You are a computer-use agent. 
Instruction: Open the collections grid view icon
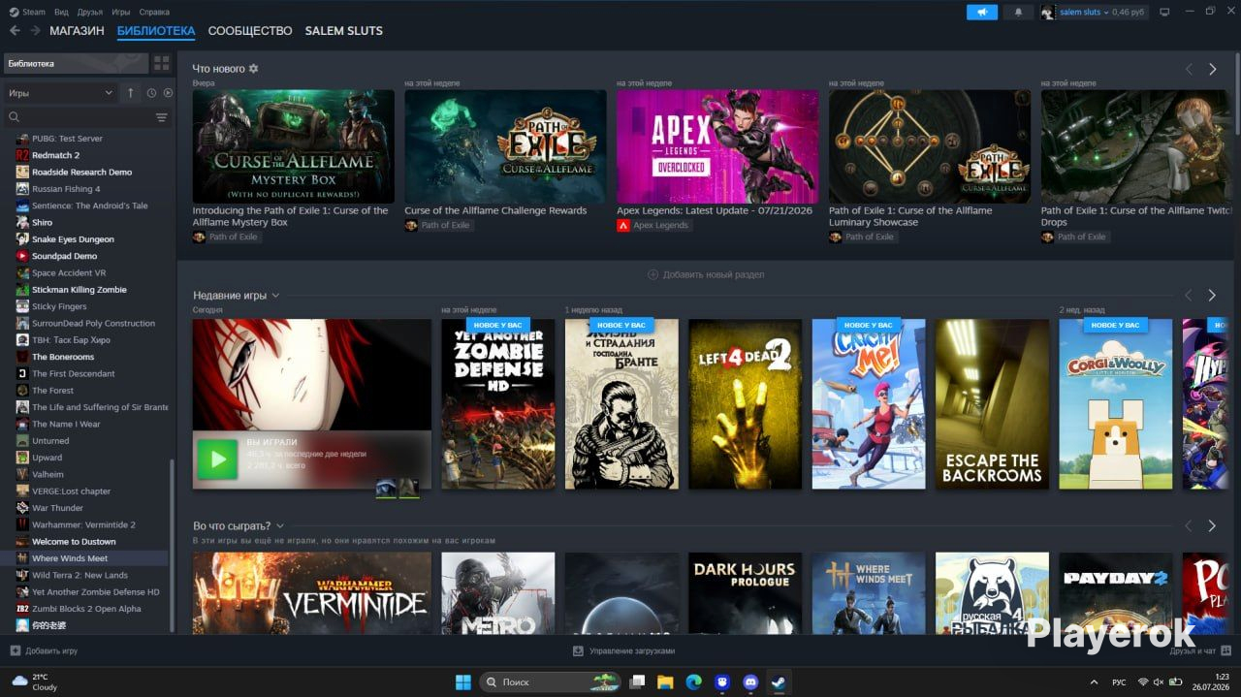162,63
